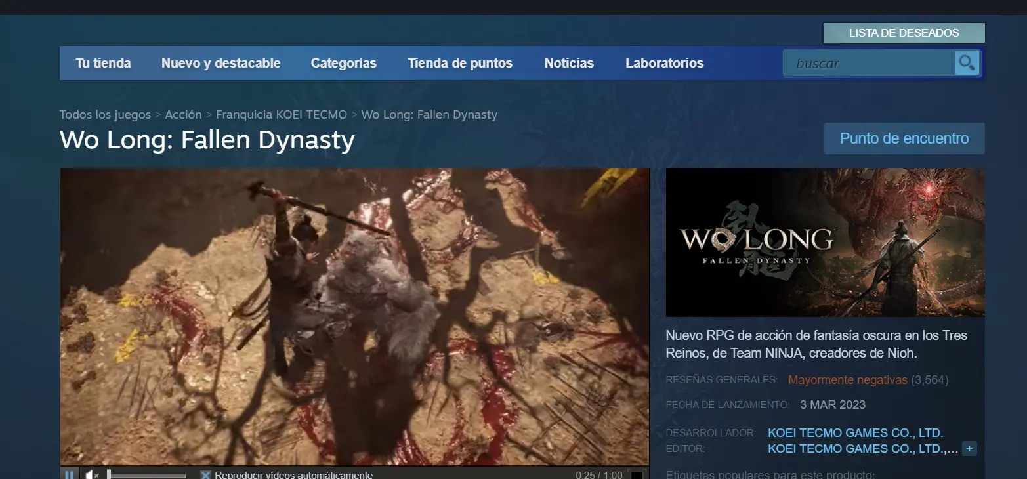Screen dimensions: 1027x479
Task: Click the Lista de deseados button
Action: click(x=904, y=33)
